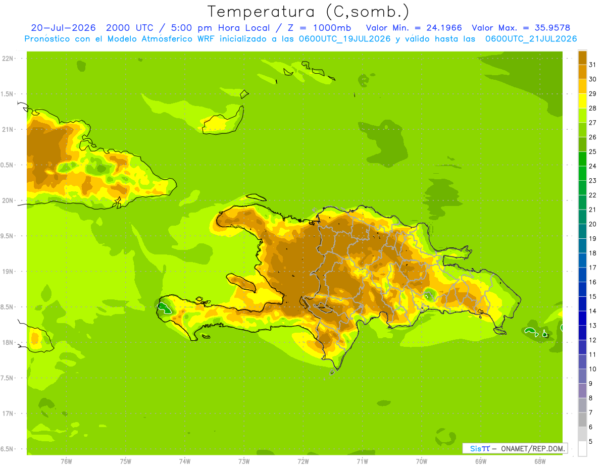Click the "74W" longitude label
The width and height of the screenshot is (606, 468).
point(185,461)
